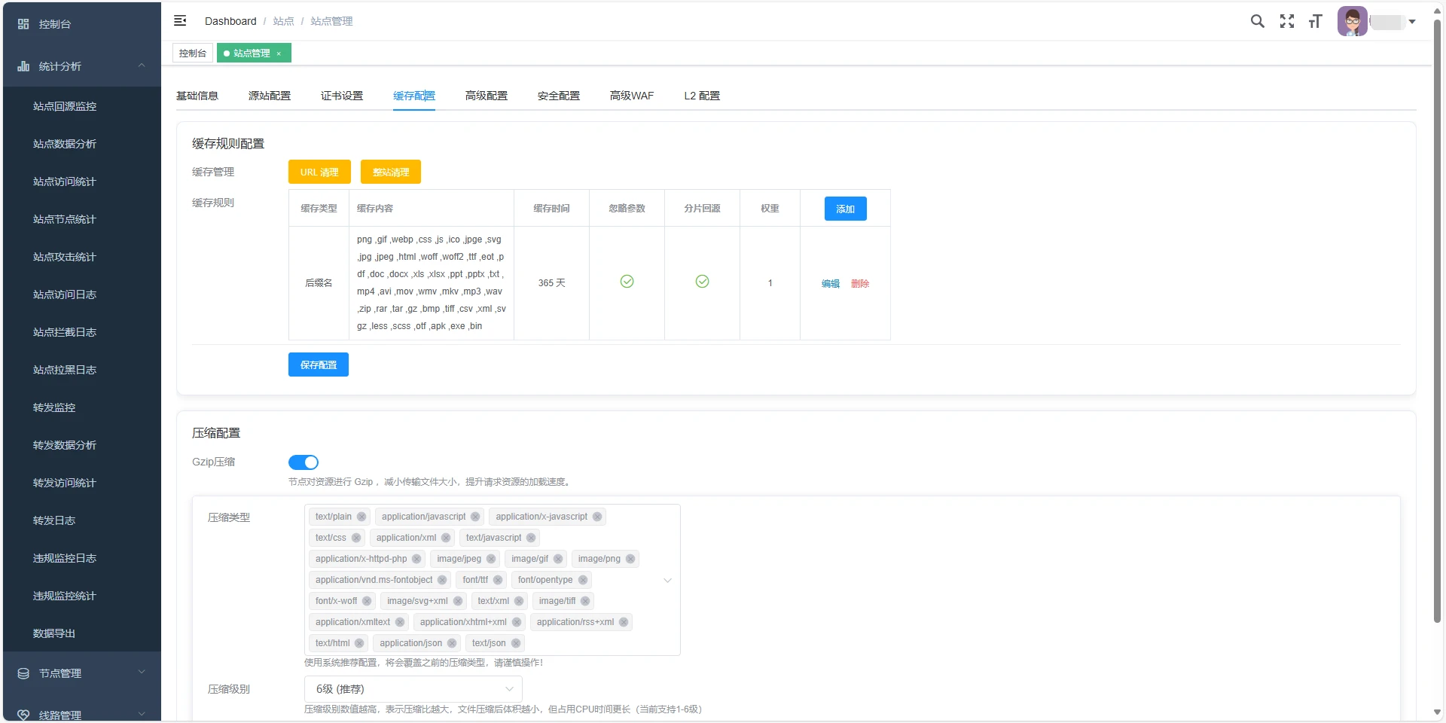Click the user avatar picture
The image size is (1446, 723).
(x=1352, y=21)
